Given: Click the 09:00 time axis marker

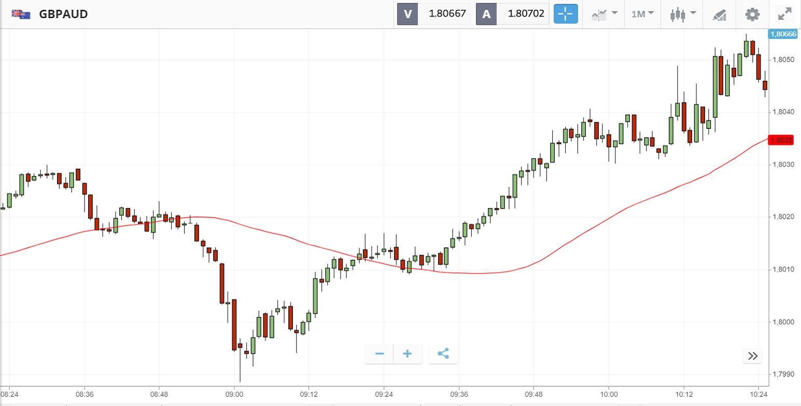Looking at the screenshot, I should click(234, 394).
